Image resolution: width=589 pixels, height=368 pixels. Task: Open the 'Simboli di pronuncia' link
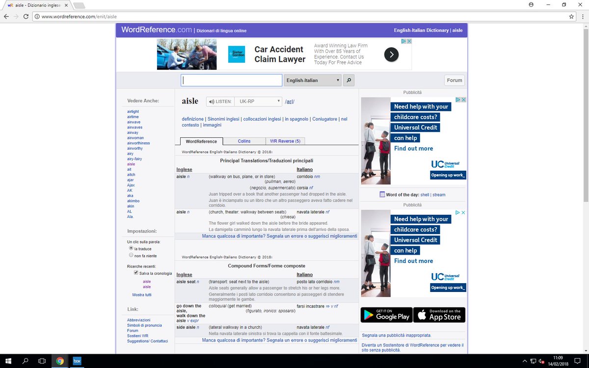pyautogui.click(x=144, y=325)
